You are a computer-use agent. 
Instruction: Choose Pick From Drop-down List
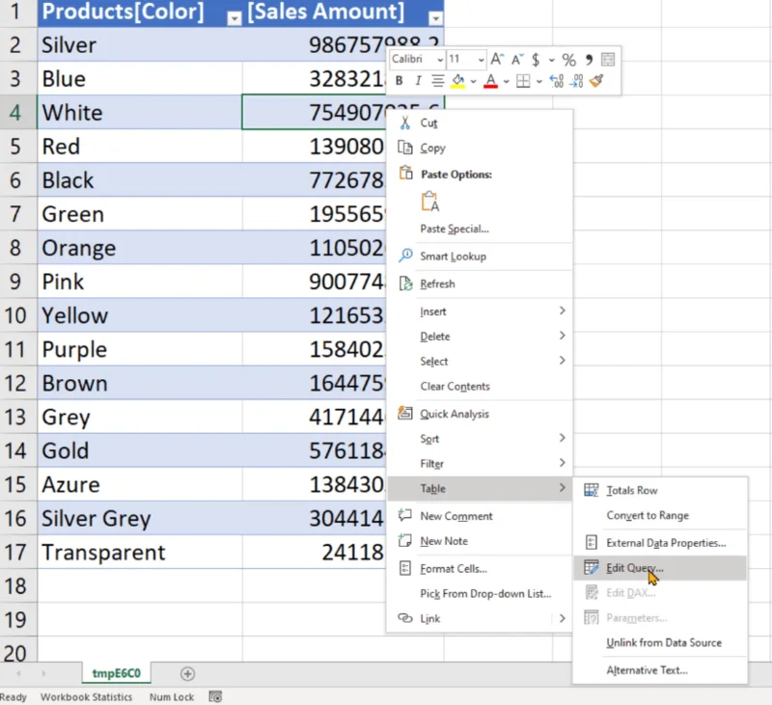[480, 594]
